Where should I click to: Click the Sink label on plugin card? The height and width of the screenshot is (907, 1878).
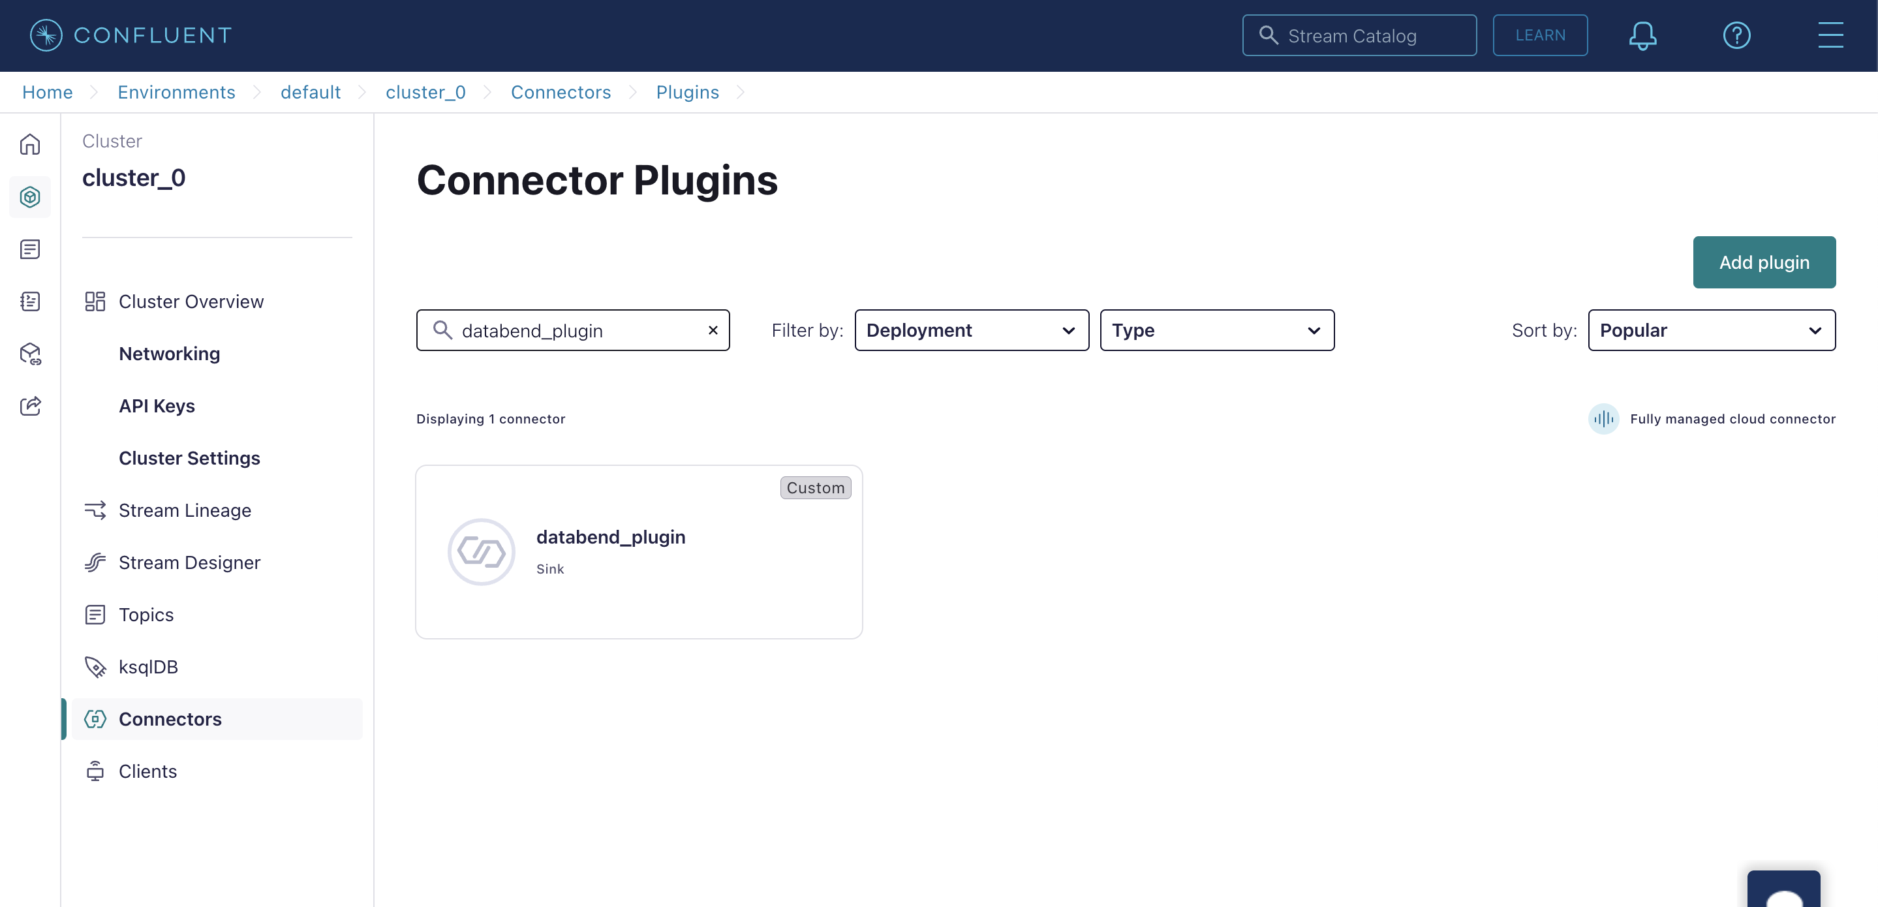click(549, 569)
